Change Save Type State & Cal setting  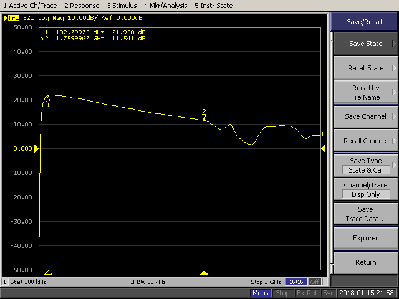(x=366, y=166)
